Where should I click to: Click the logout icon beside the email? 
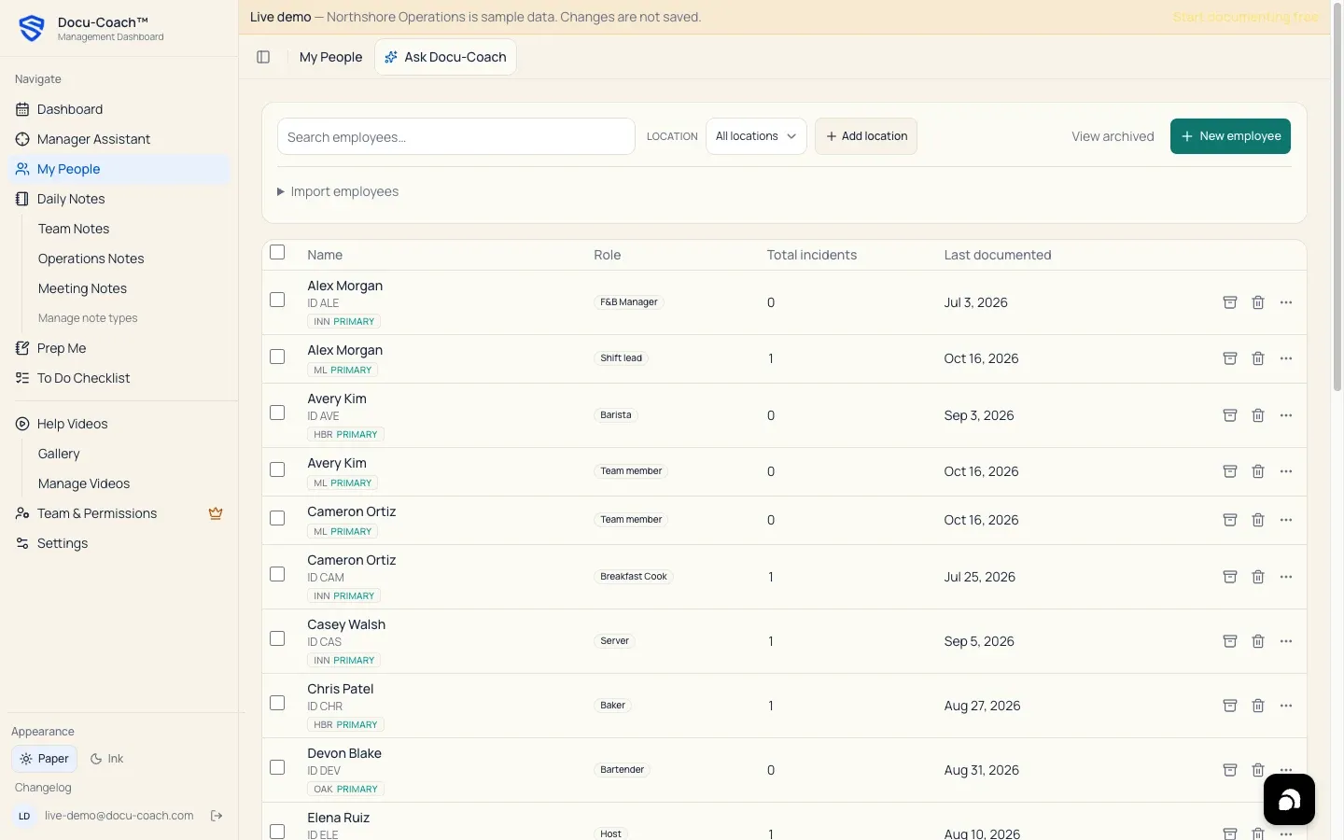click(x=217, y=816)
